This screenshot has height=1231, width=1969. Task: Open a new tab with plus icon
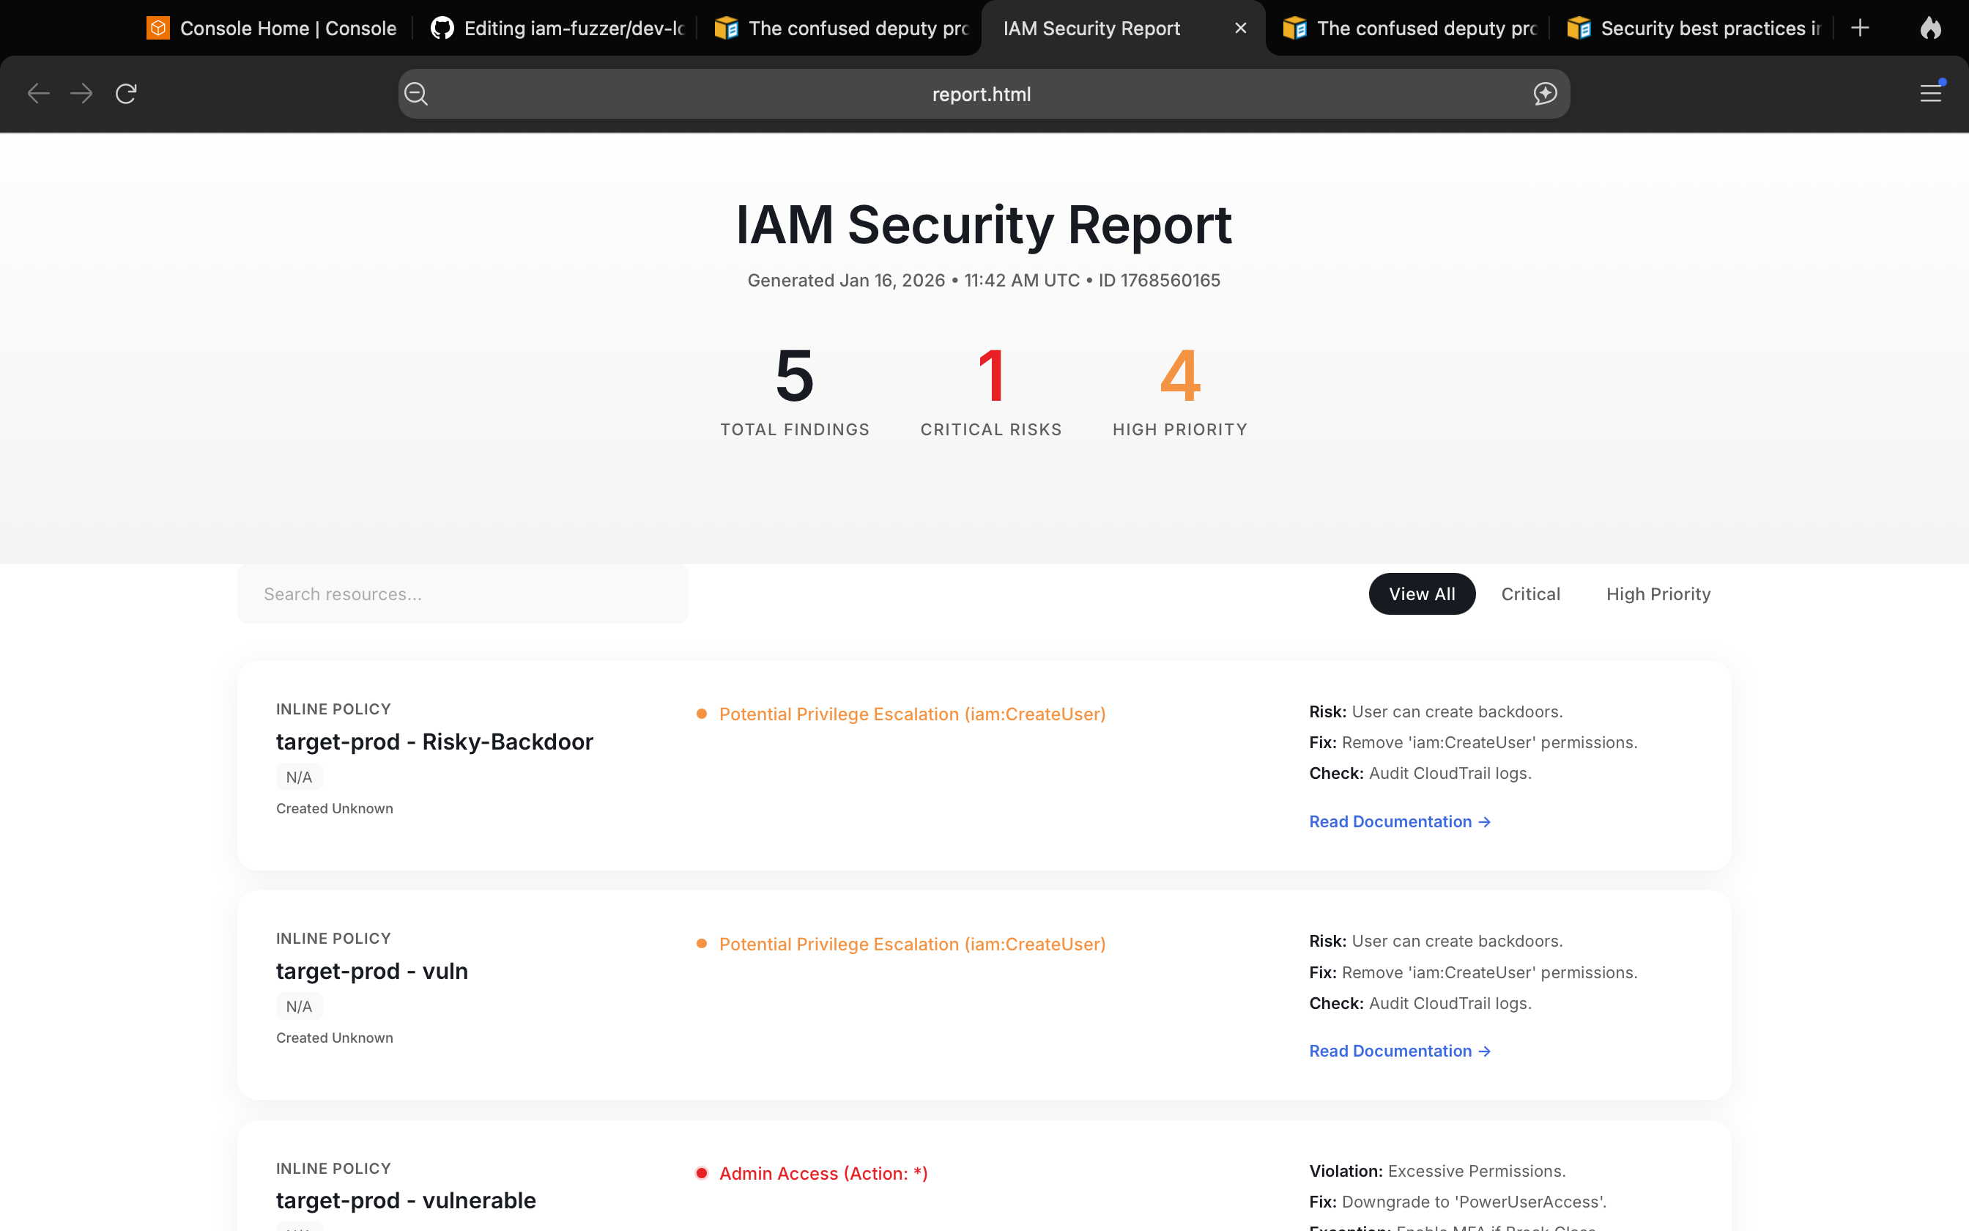pyautogui.click(x=1860, y=29)
